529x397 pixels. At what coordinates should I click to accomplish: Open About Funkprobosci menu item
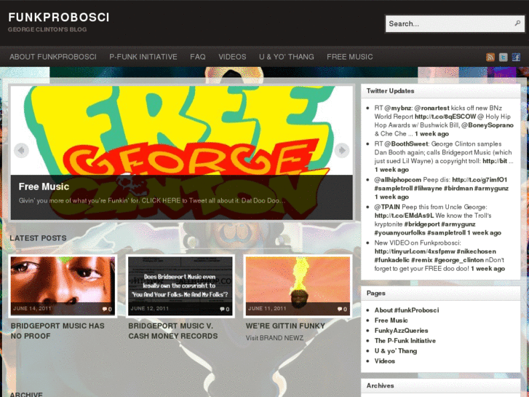[x=53, y=57]
